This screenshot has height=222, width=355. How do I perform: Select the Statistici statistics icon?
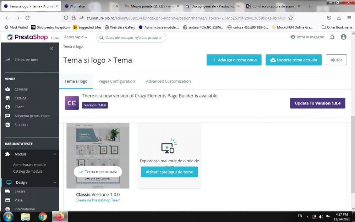(x=8, y=125)
